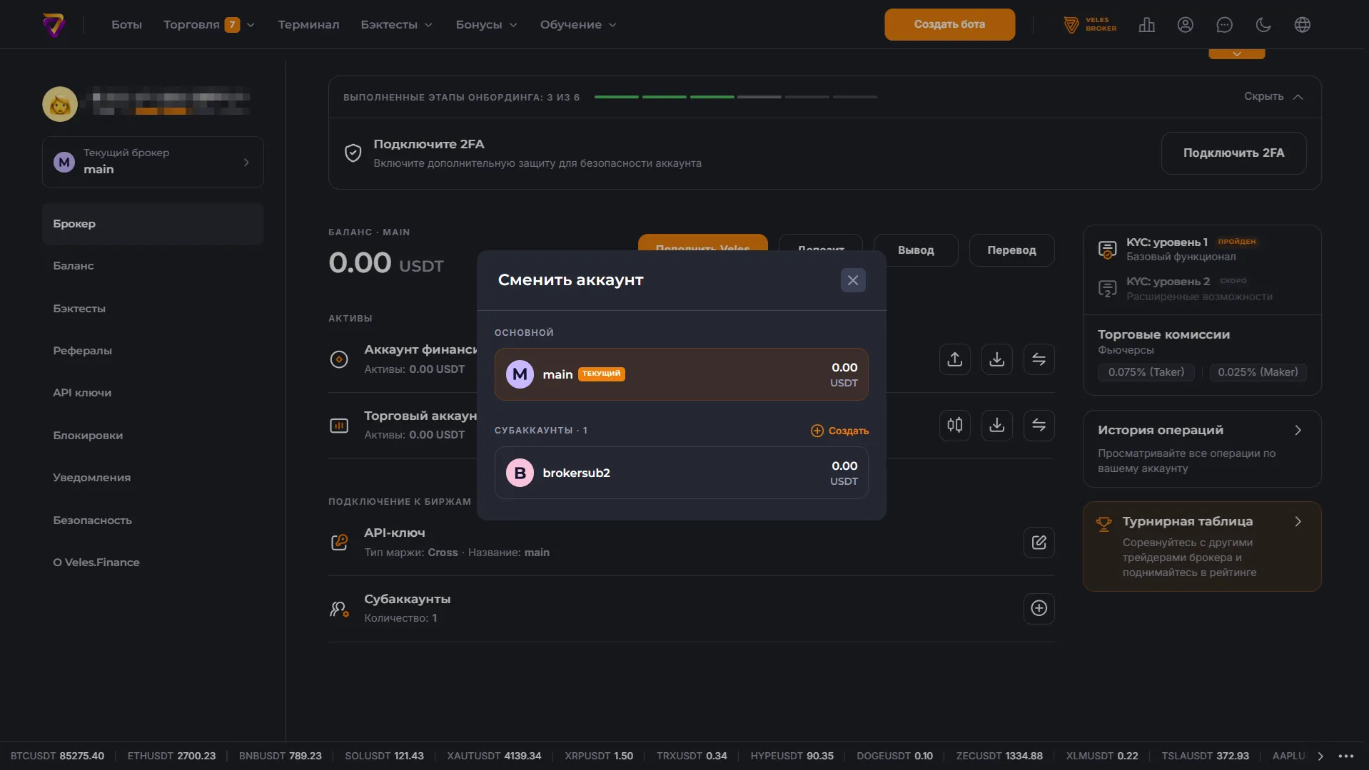Expand the Торговля dropdown menu

pos(208,25)
